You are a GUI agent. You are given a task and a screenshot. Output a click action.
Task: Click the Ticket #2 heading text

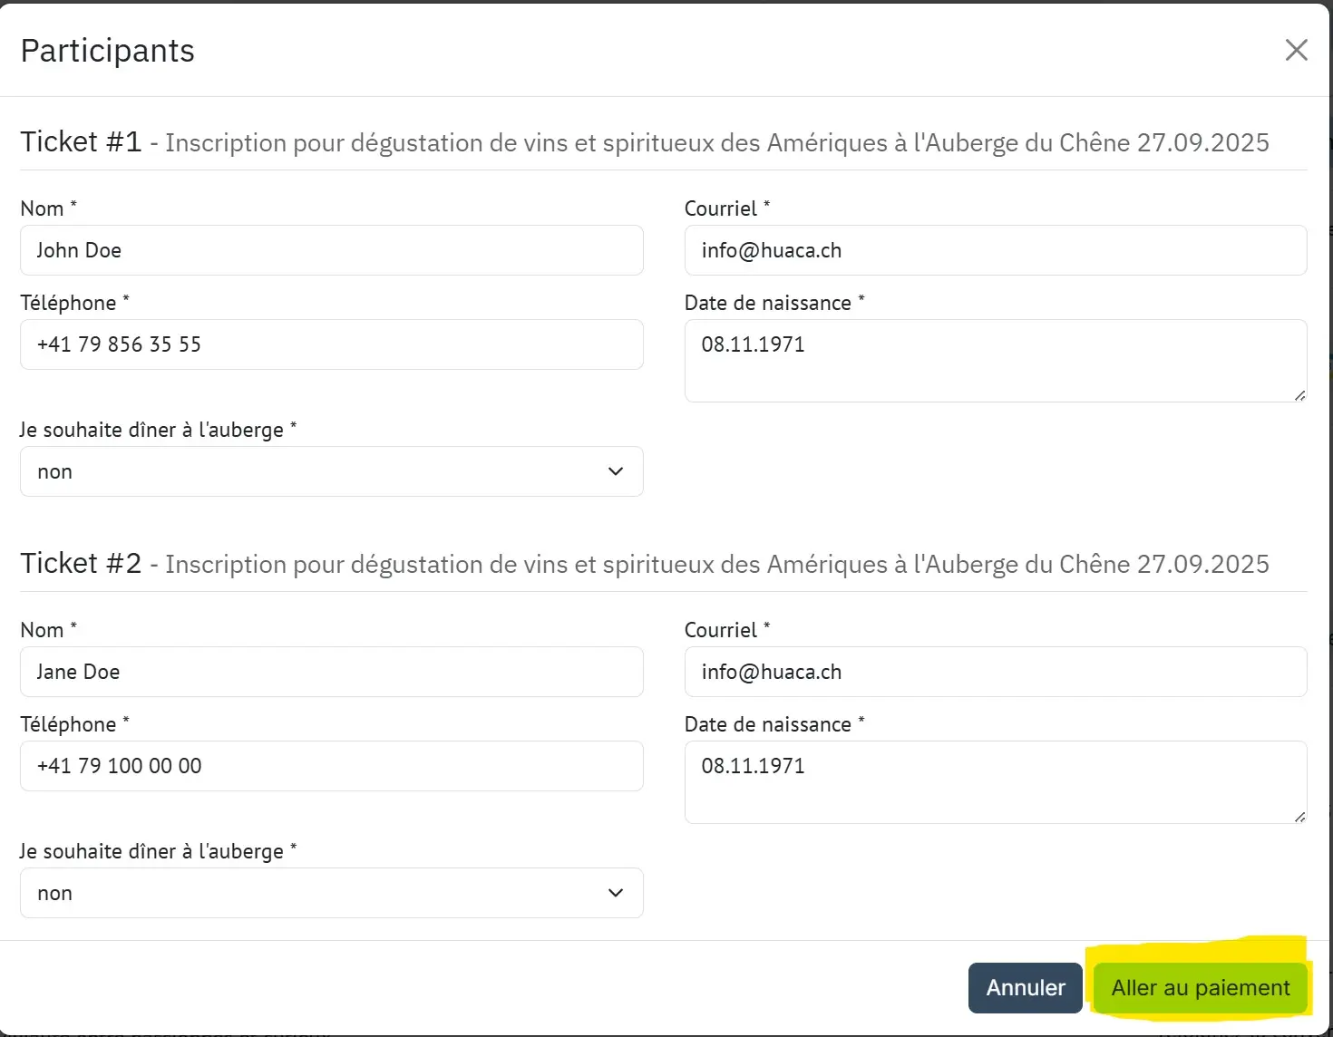tap(81, 564)
